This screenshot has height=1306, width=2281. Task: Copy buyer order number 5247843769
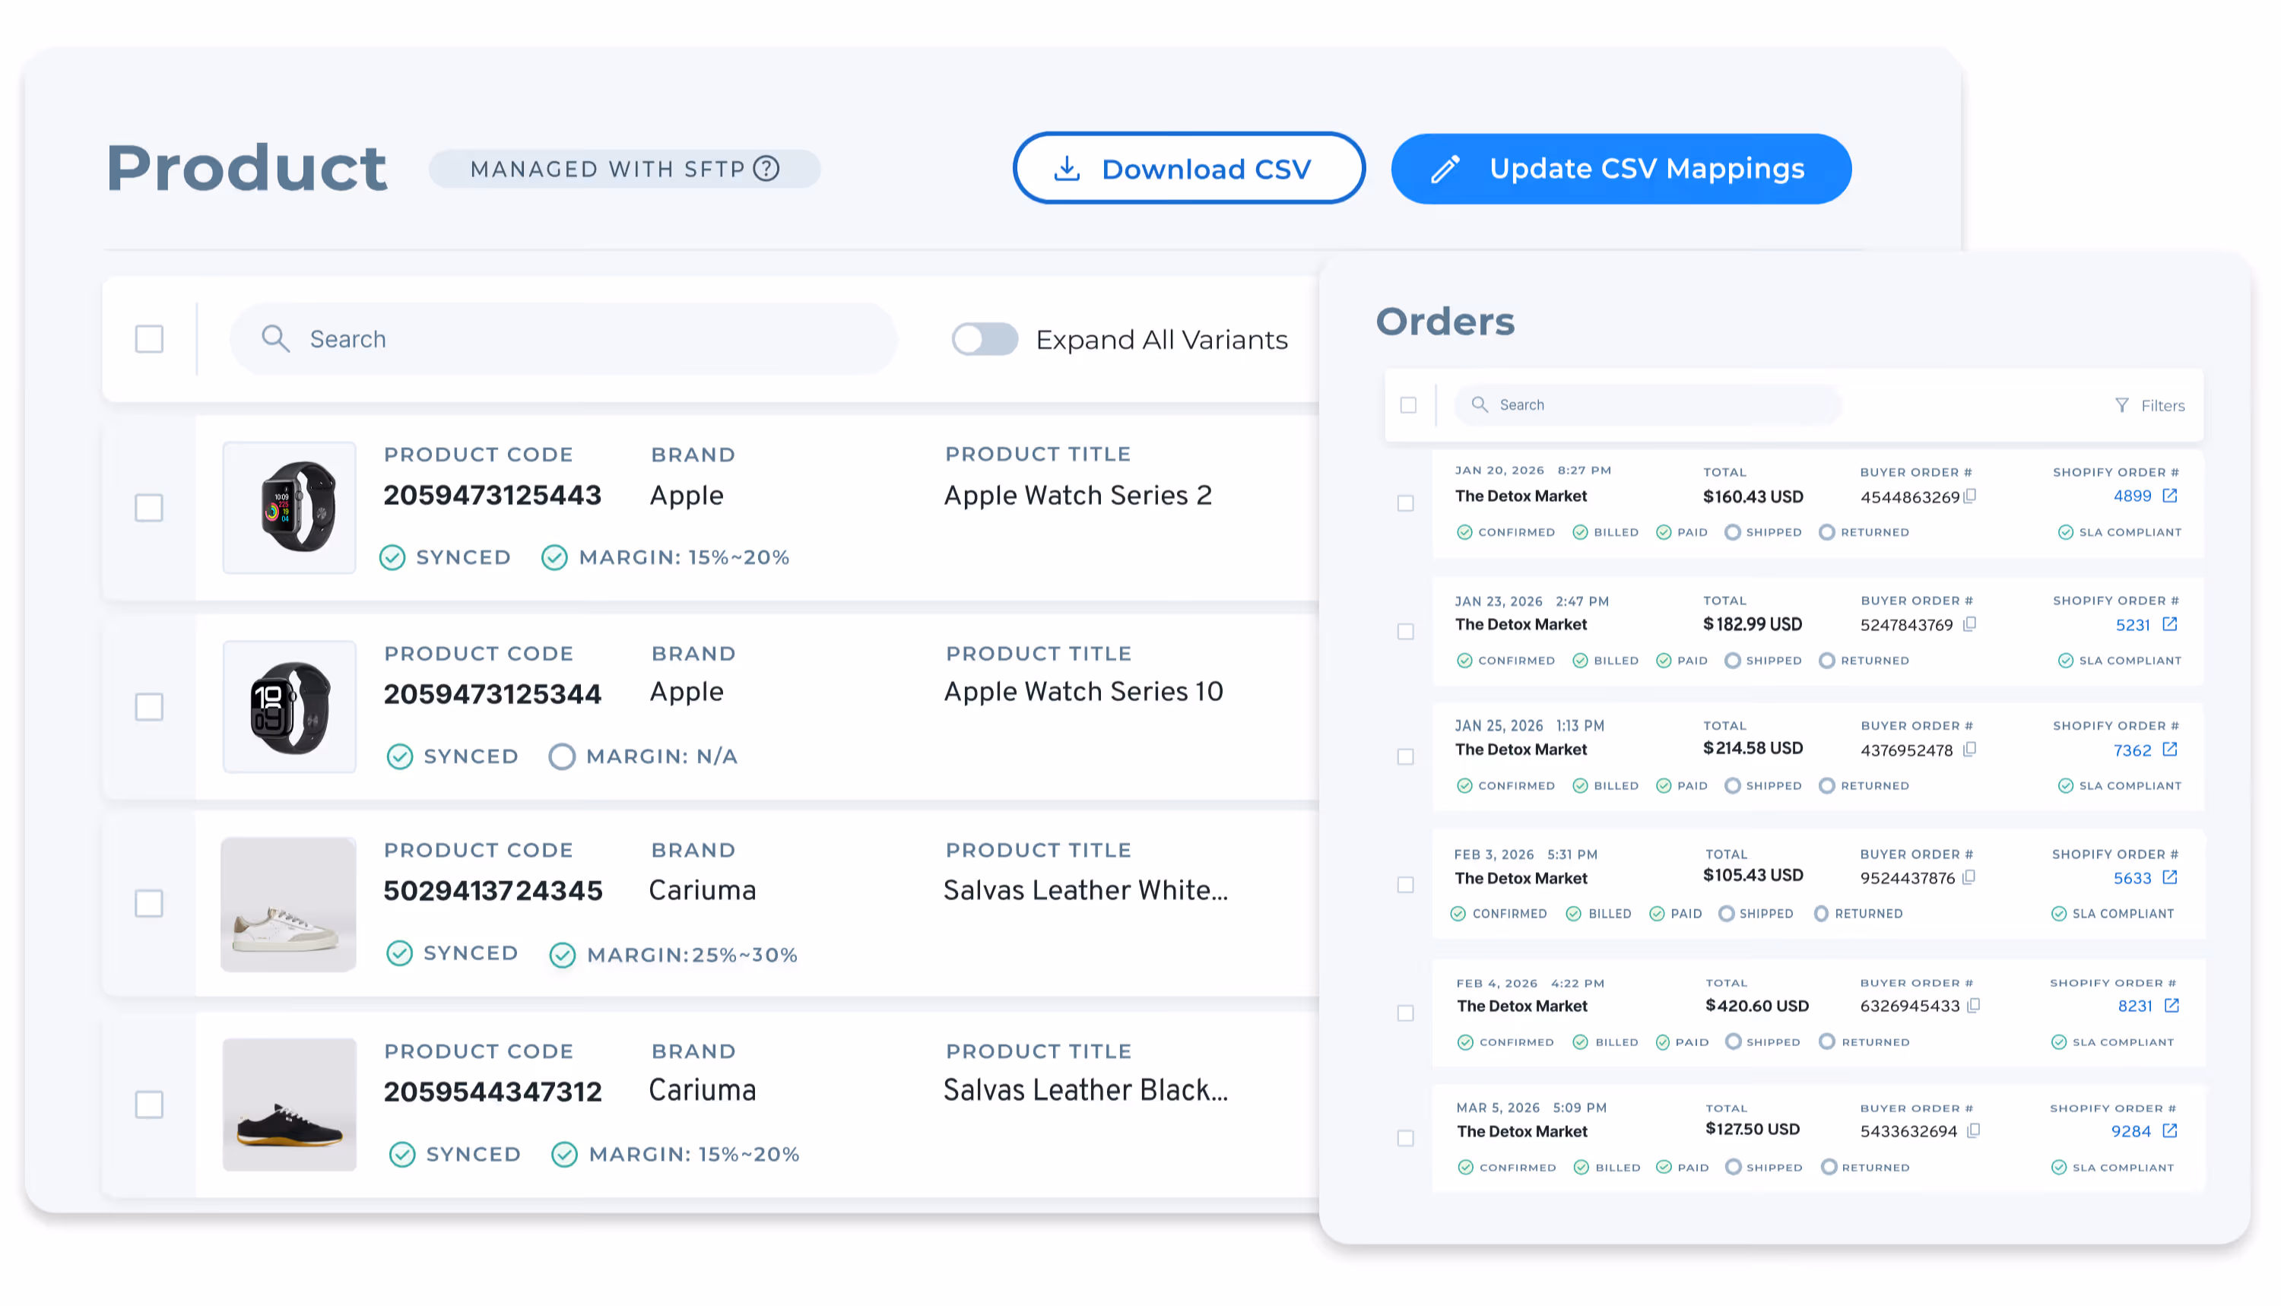(x=1970, y=624)
